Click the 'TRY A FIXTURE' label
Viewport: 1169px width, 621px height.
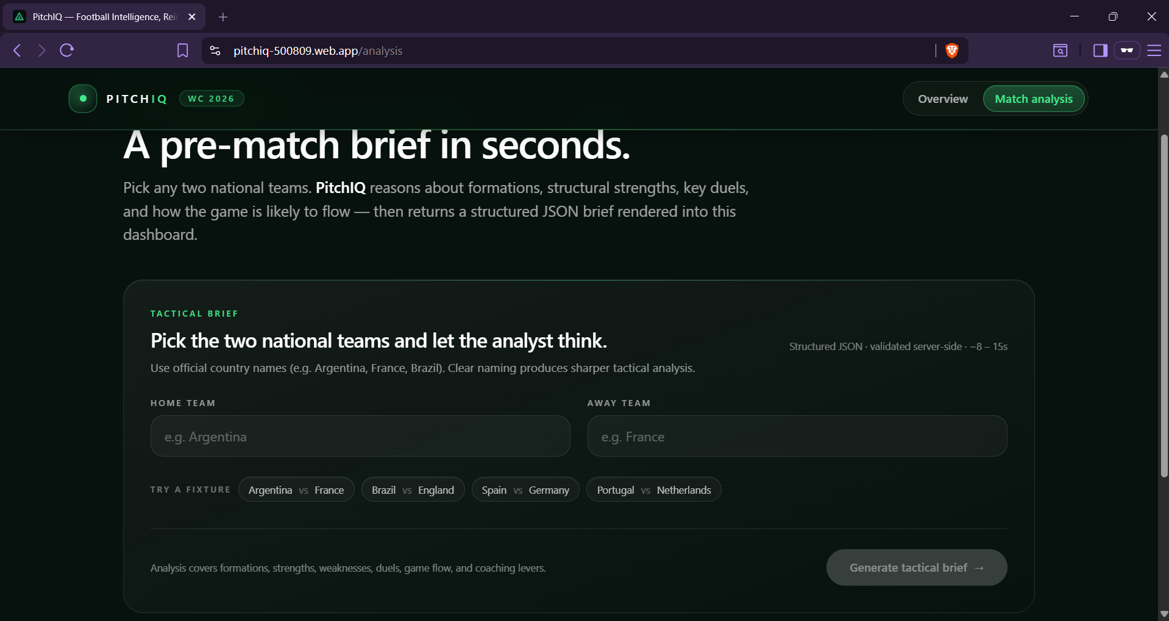point(190,489)
